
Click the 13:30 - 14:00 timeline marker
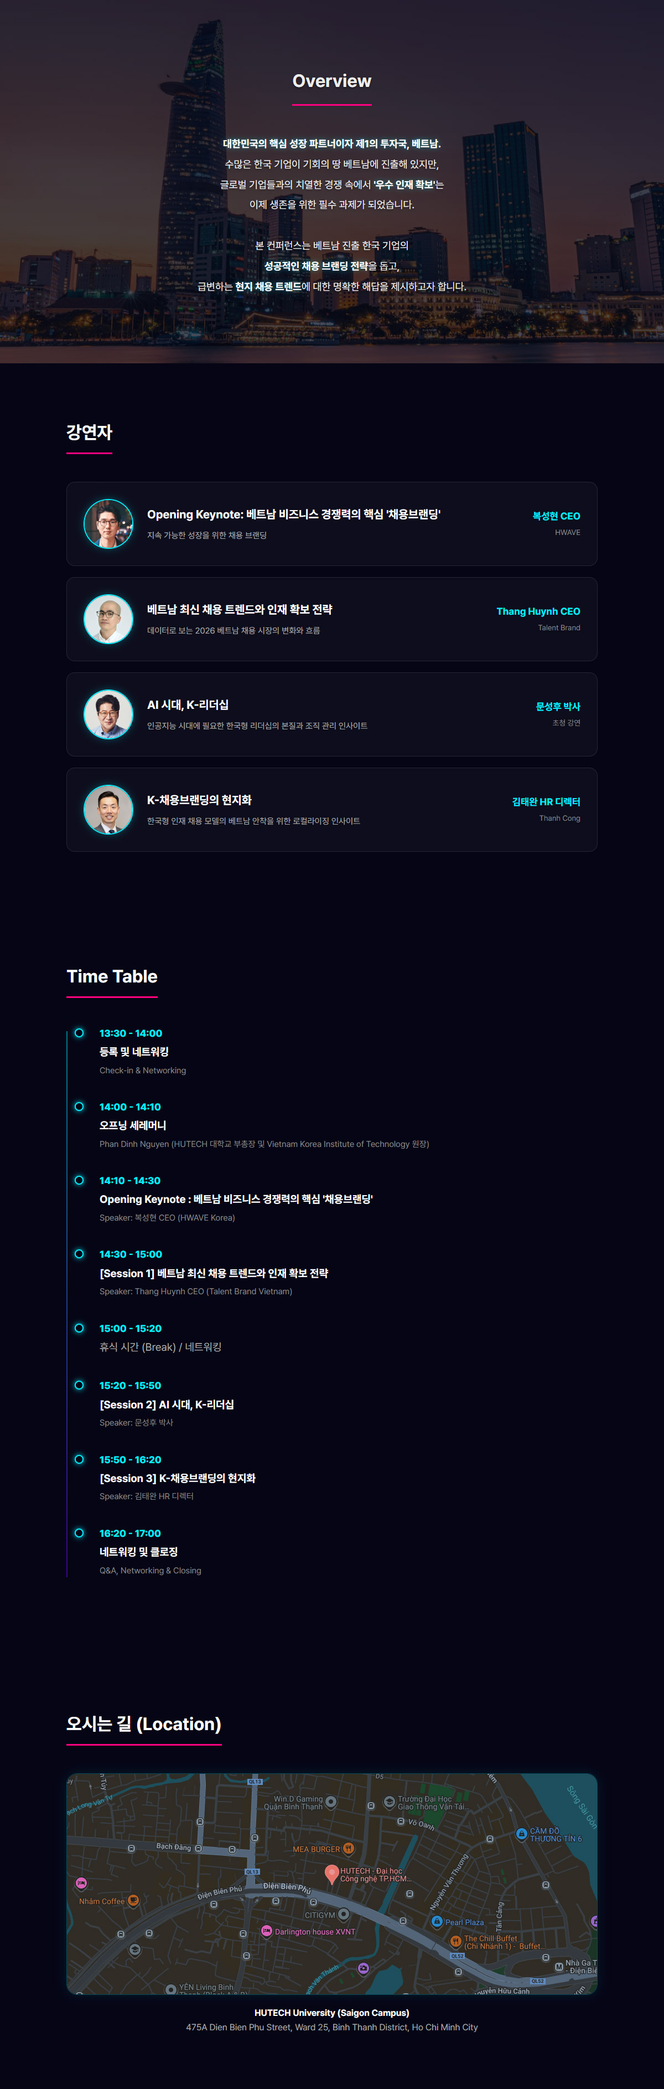click(79, 1032)
